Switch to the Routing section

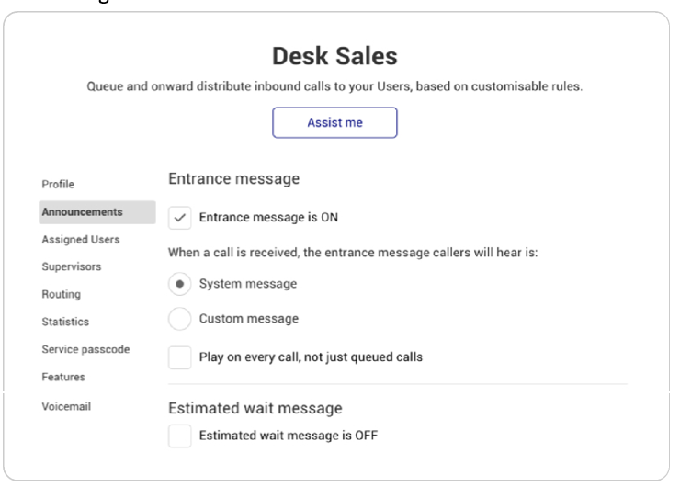[60, 294]
